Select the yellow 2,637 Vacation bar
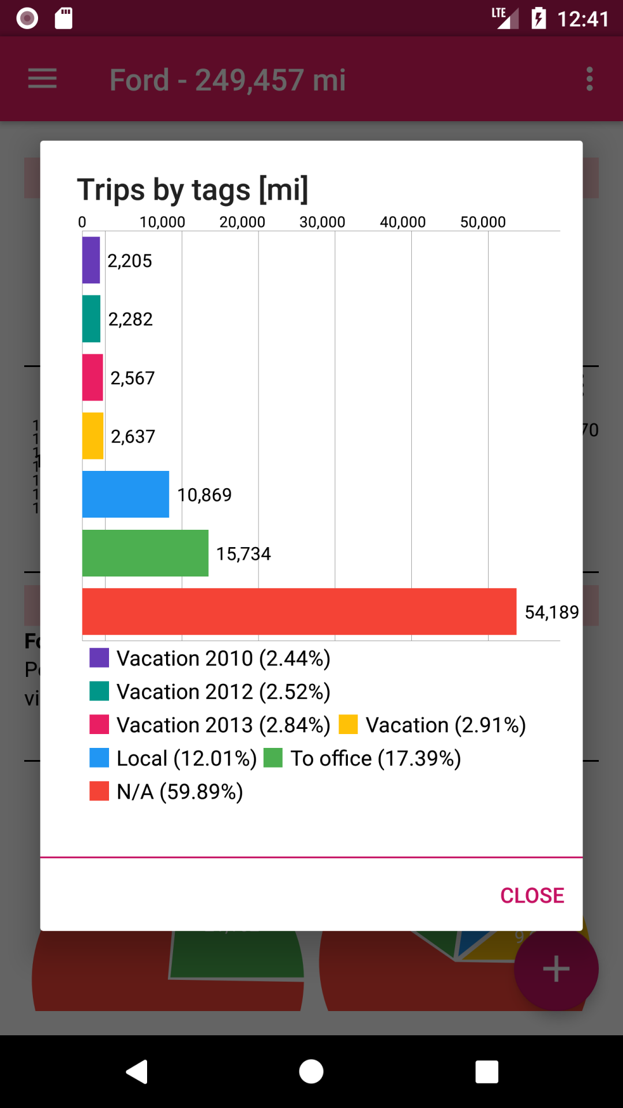623x1108 pixels. (x=93, y=436)
